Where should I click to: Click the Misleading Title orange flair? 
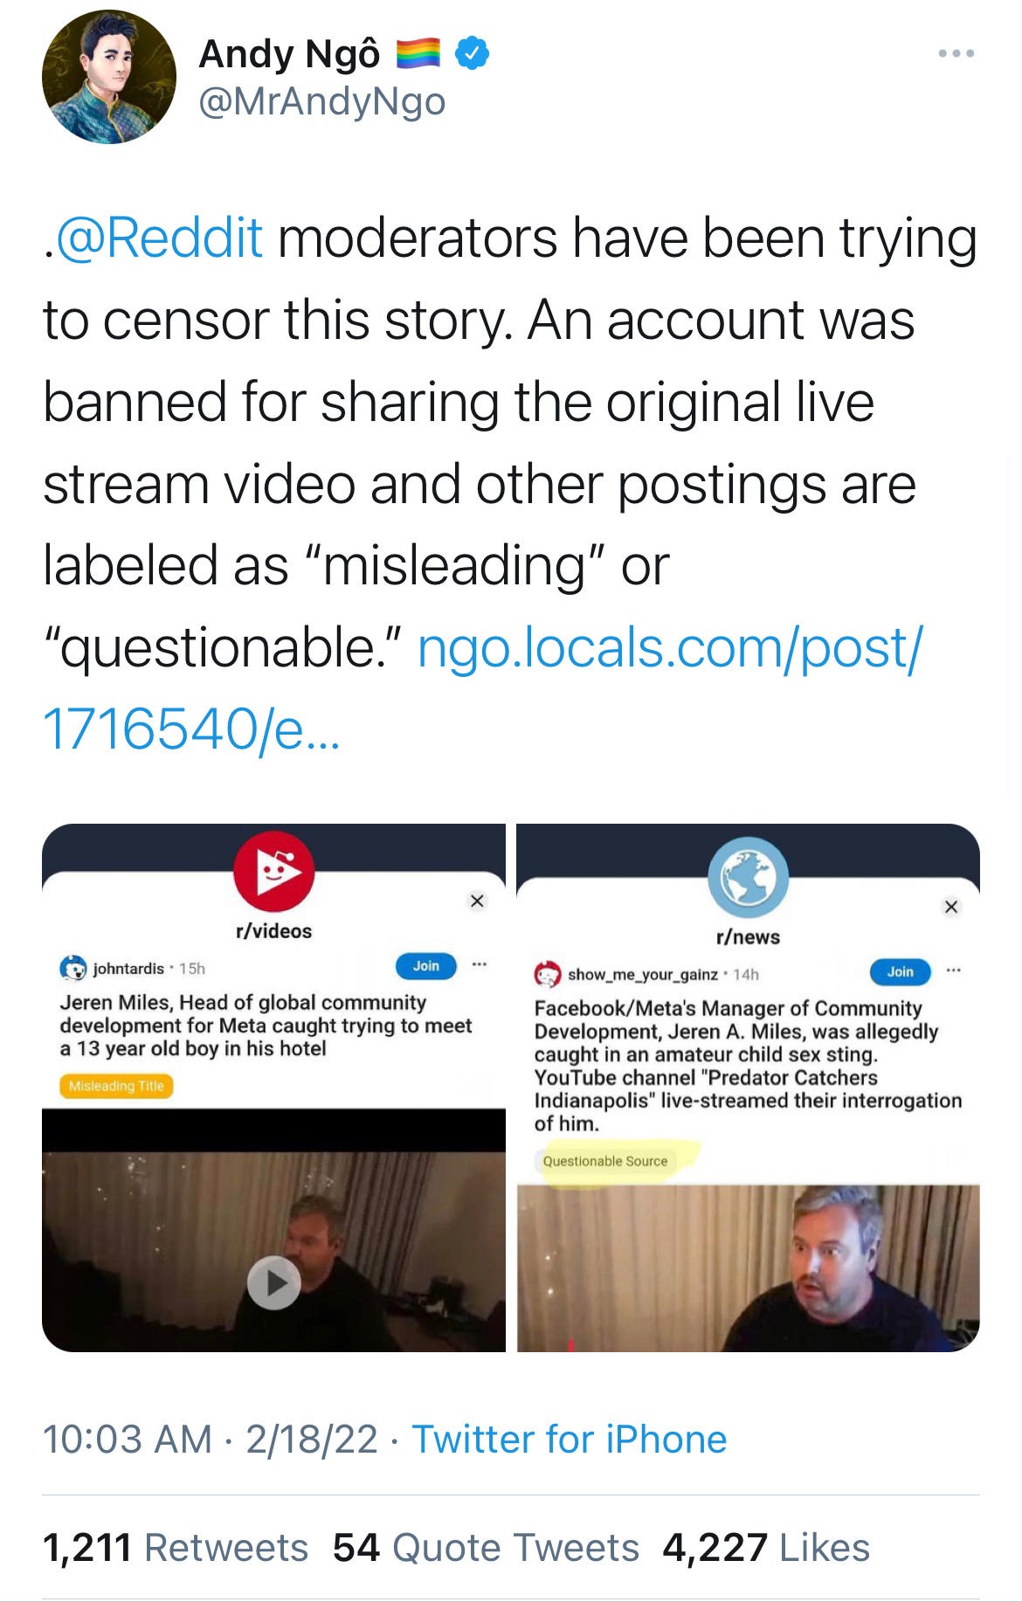[116, 1086]
